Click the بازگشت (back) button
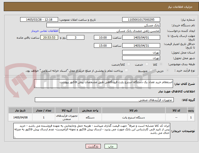Image resolution: width=199 pixels, height=153 pixels. [93, 146]
